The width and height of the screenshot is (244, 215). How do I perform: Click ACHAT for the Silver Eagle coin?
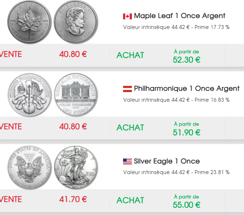click(x=130, y=200)
